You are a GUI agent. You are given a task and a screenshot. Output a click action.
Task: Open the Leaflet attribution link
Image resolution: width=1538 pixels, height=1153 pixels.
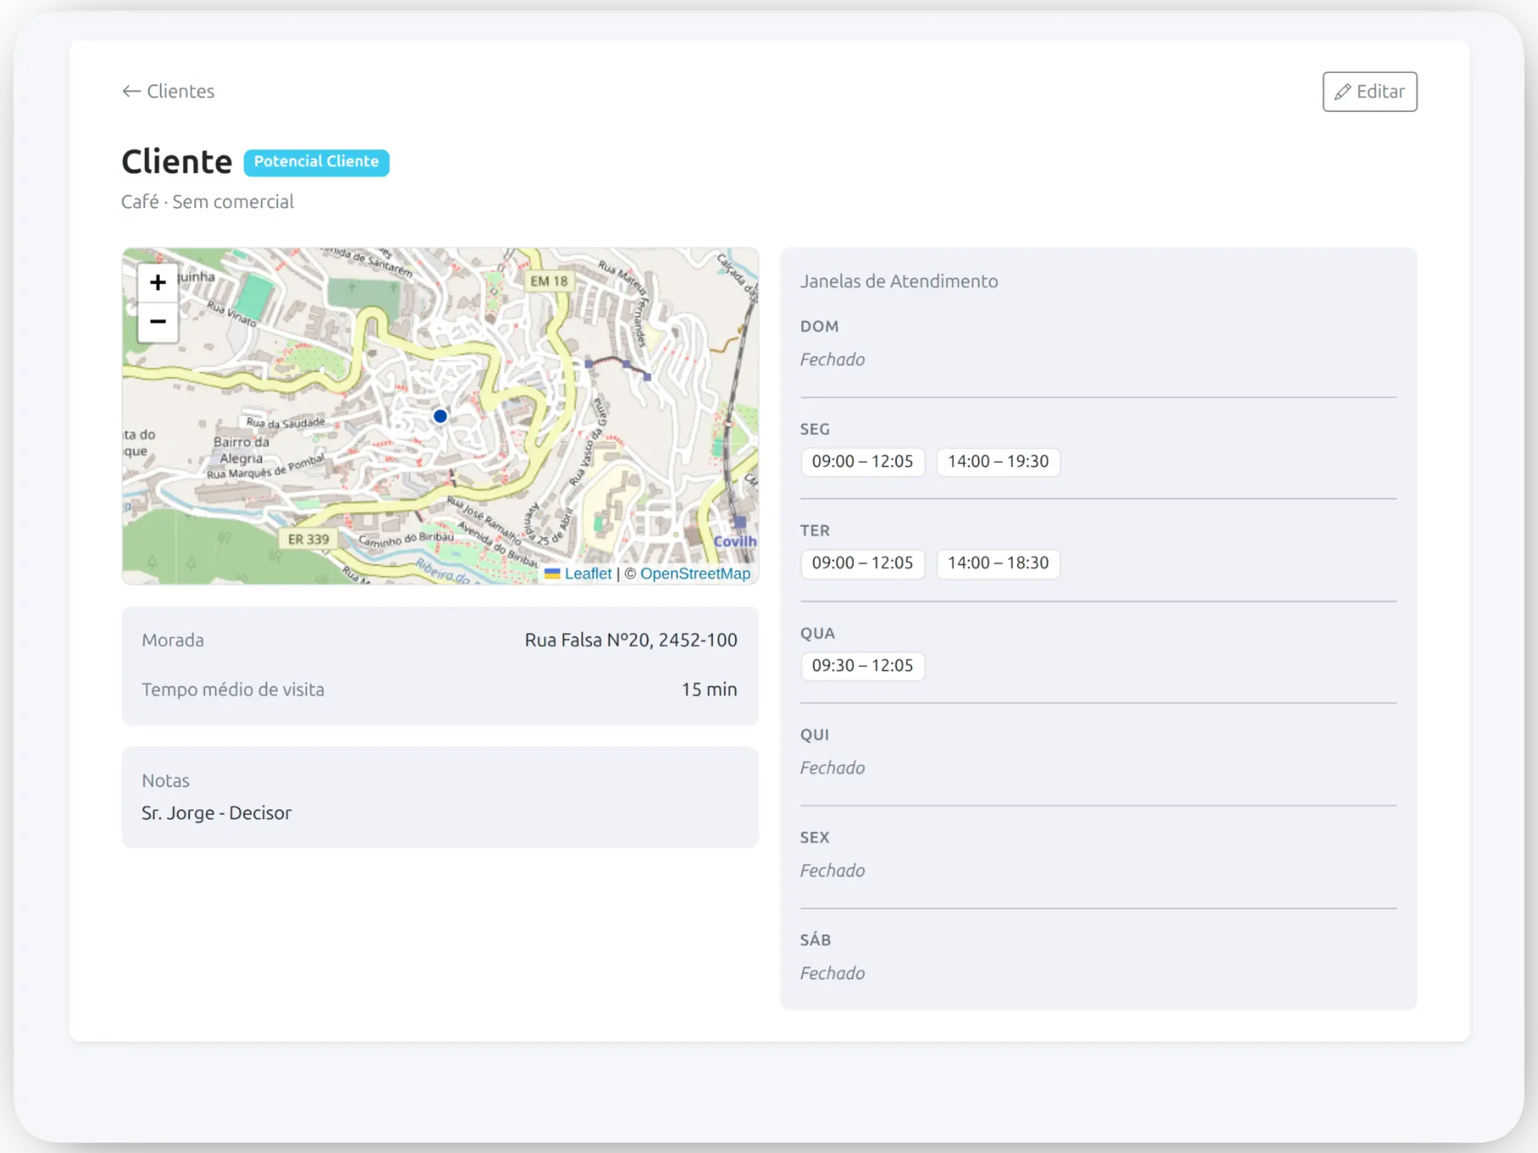click(587, 573)
